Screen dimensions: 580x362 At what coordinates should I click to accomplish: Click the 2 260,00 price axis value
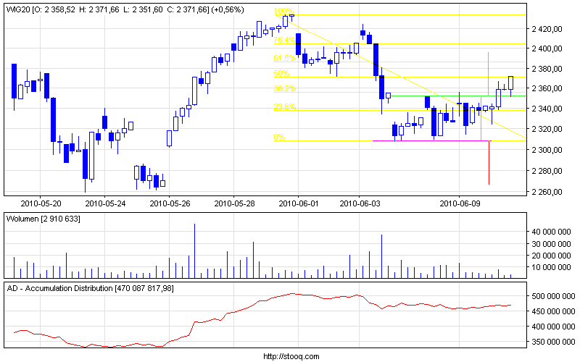tap(547, 192)
